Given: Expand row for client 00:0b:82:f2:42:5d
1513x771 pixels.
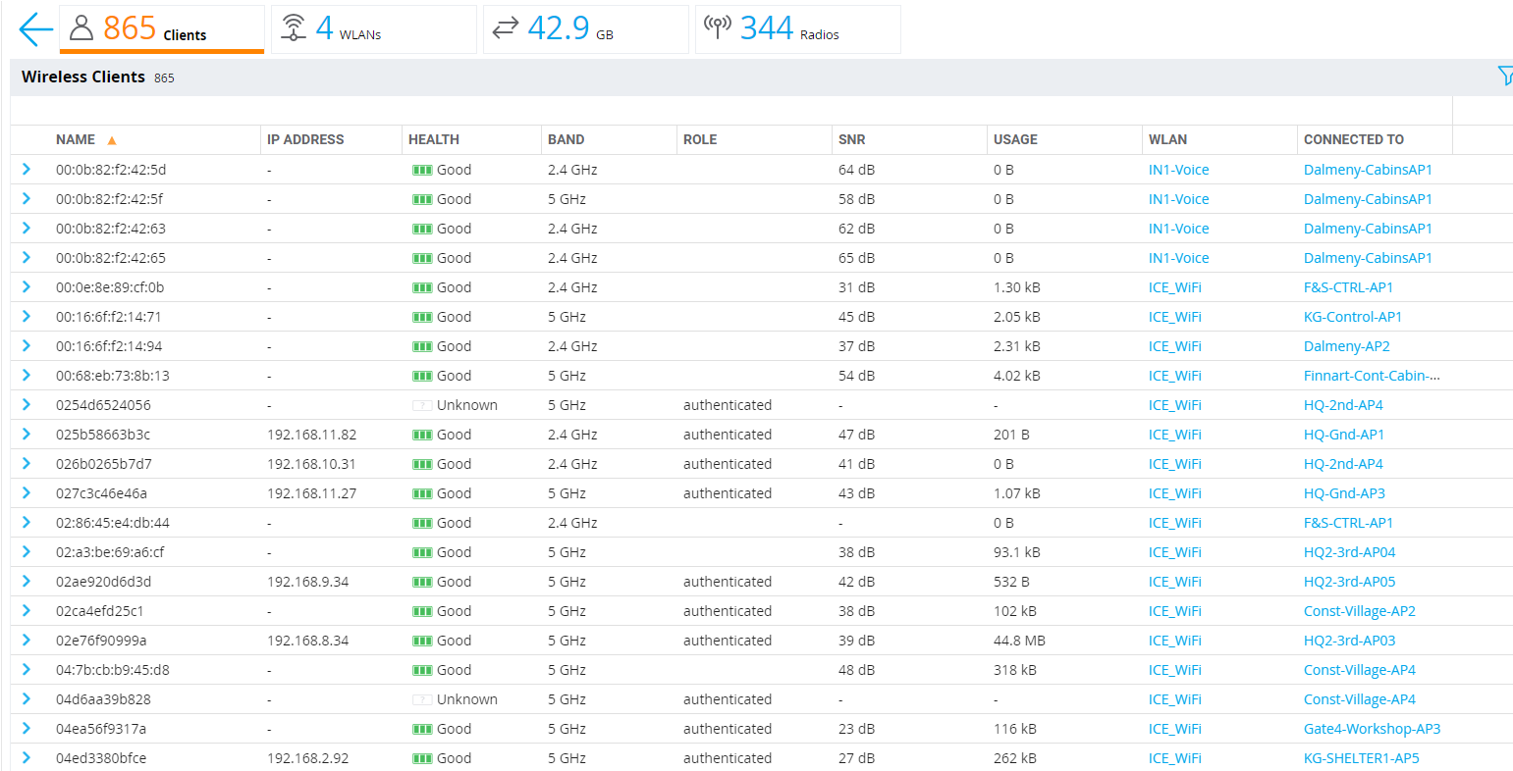Looking at the screenshot, I should pos(27,170).
